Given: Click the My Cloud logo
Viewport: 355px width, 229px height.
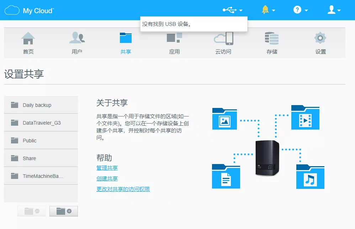Looking at the screenshot, I should 29,10.
